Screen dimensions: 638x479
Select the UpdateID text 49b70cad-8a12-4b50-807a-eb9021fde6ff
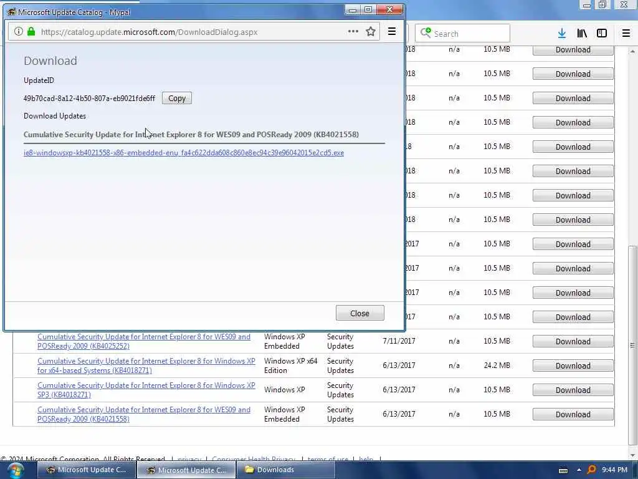click(x=89, y=98)
